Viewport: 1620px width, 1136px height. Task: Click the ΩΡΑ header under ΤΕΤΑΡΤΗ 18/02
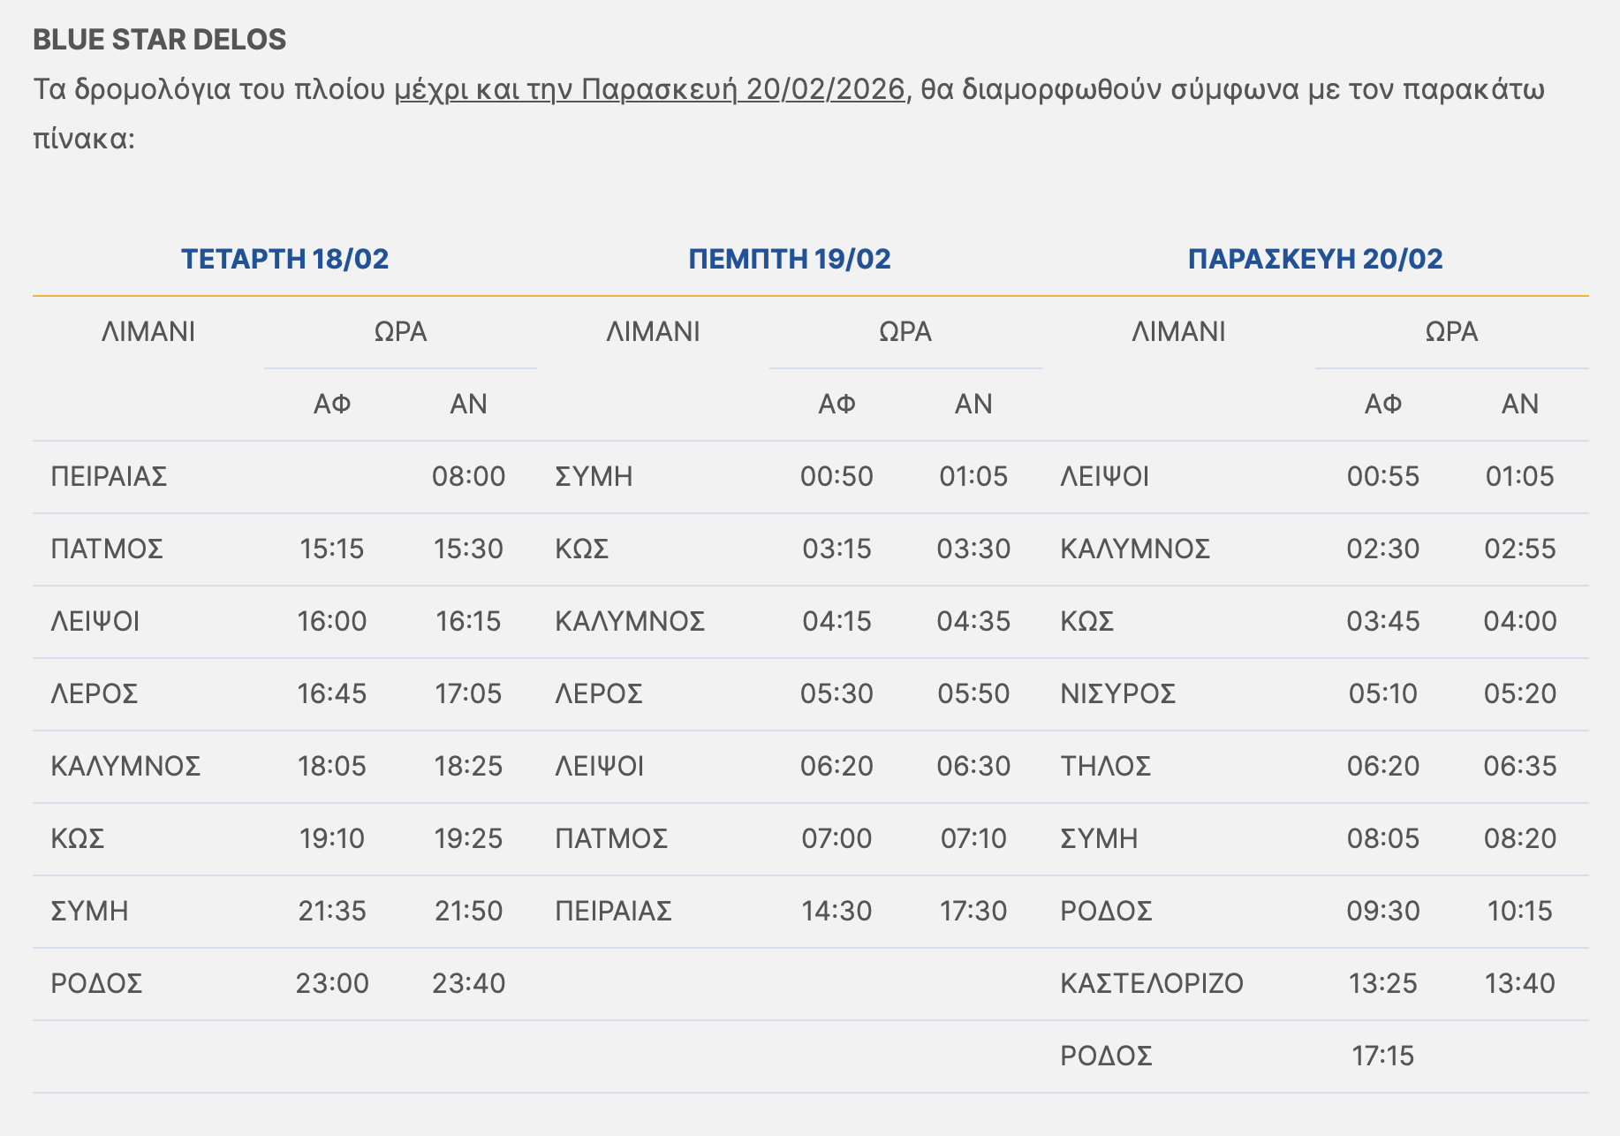point(400,332)
